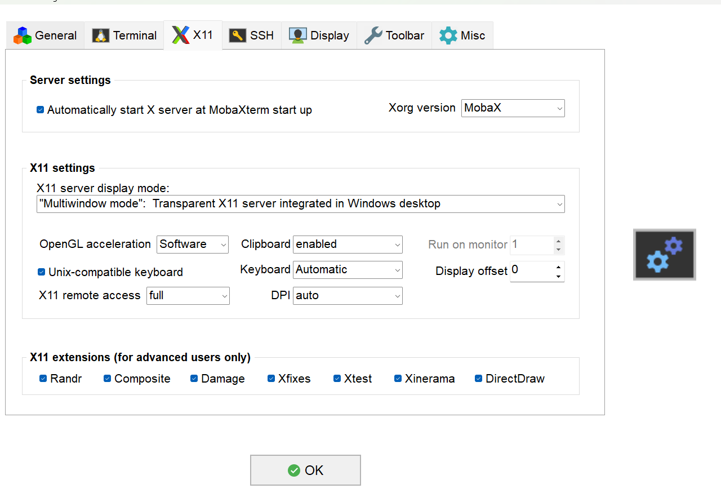Viewport: 721px width, 493px height.
Task: Toggle the Damage extension checkbox
Action: 194,379
